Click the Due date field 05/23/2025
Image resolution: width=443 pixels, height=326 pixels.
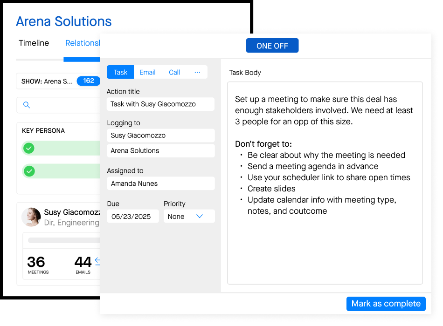(133, 217)
